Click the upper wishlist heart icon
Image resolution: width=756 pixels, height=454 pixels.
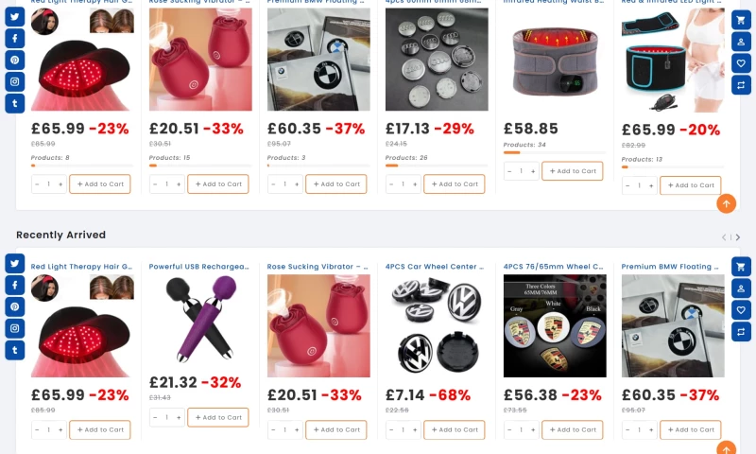[741, 63]
